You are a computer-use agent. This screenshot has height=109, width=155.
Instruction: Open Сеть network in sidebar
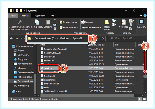point(17,91)
